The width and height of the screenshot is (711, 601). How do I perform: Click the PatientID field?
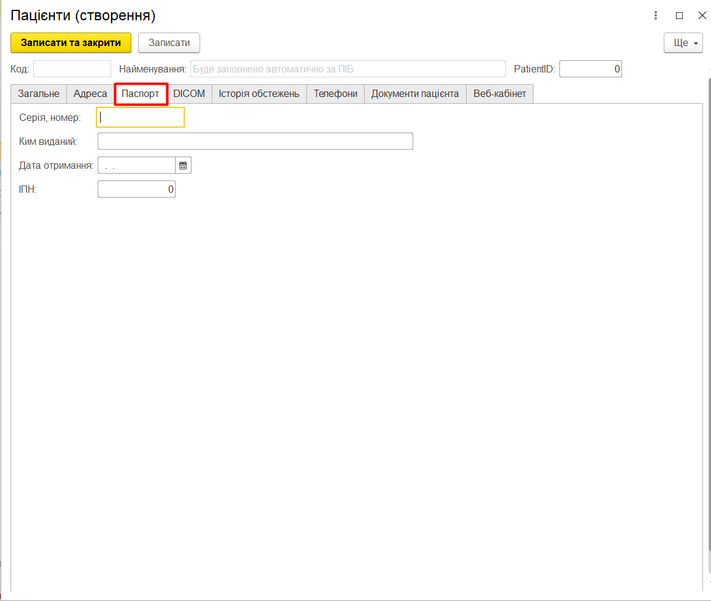[x=590, y=69]
